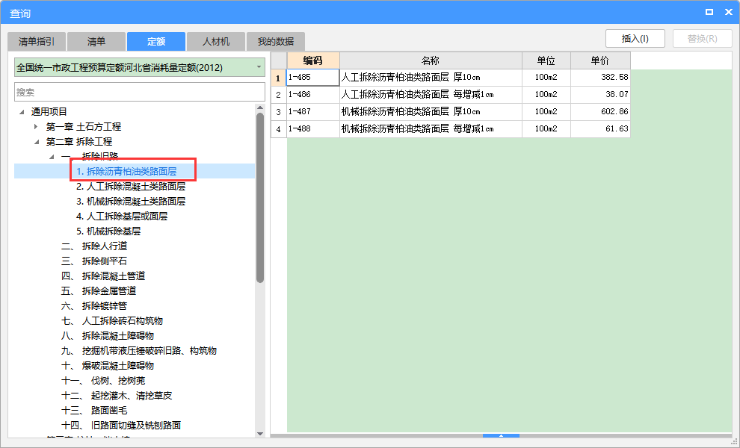Screen dimensions: 740x448
Task: Select 5. 机械拆除基层
Action: tap(108, 231)
